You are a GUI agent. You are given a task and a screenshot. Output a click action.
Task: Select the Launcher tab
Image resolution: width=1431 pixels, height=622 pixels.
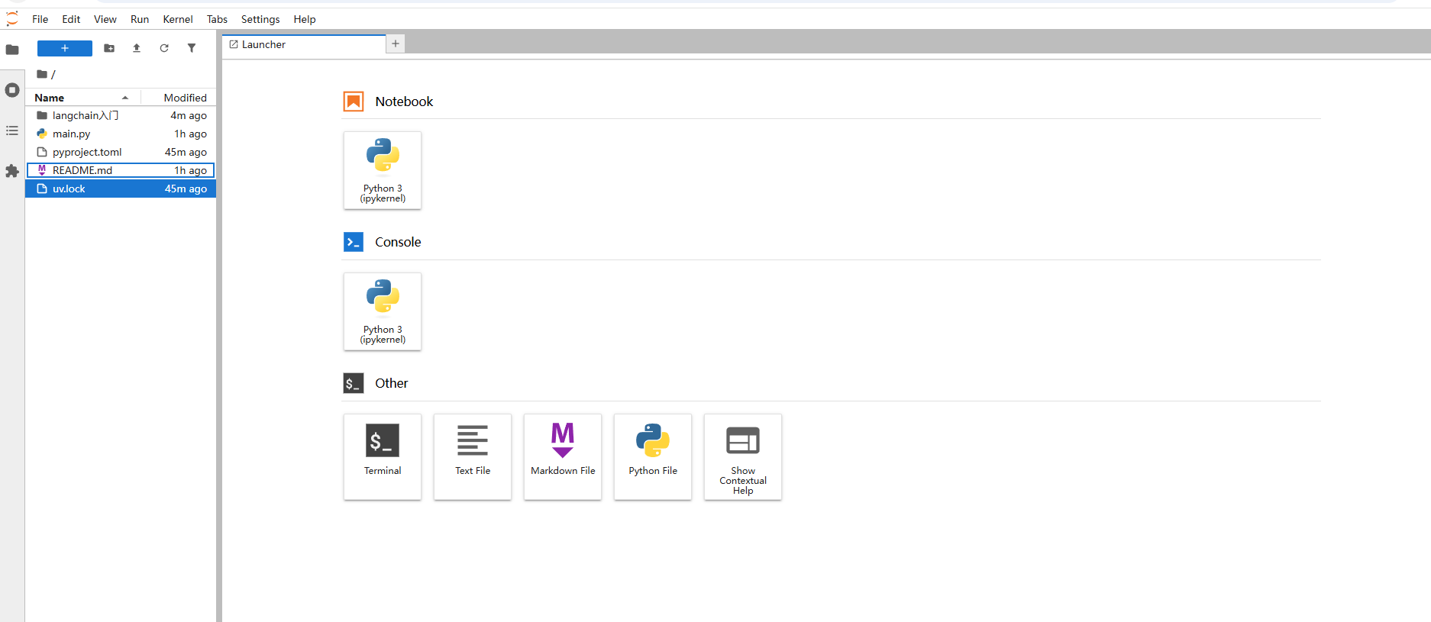point(304,44)
